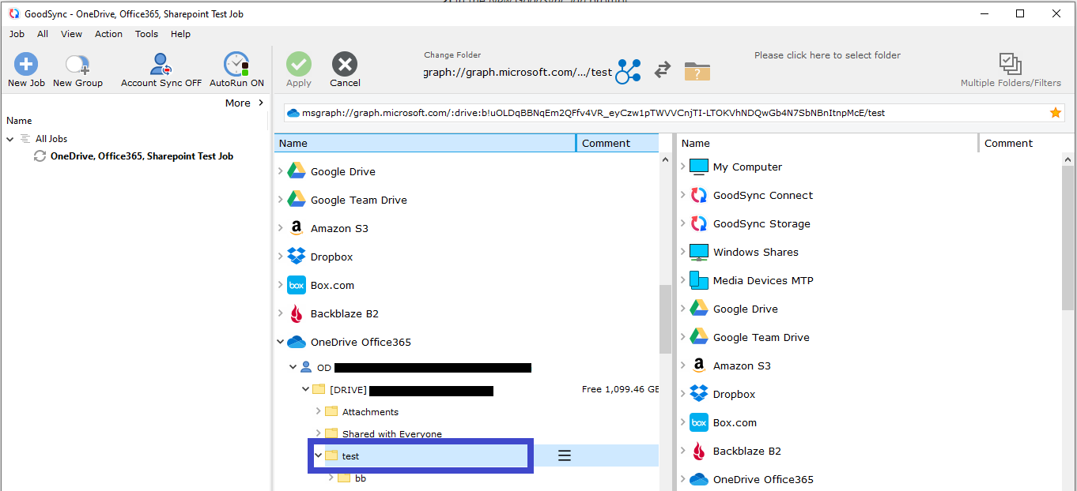The width and height of the screenshot is (1077, 491).
Task: Open the Multiple Folders/Filters icon
Action: click(1010, 65)
